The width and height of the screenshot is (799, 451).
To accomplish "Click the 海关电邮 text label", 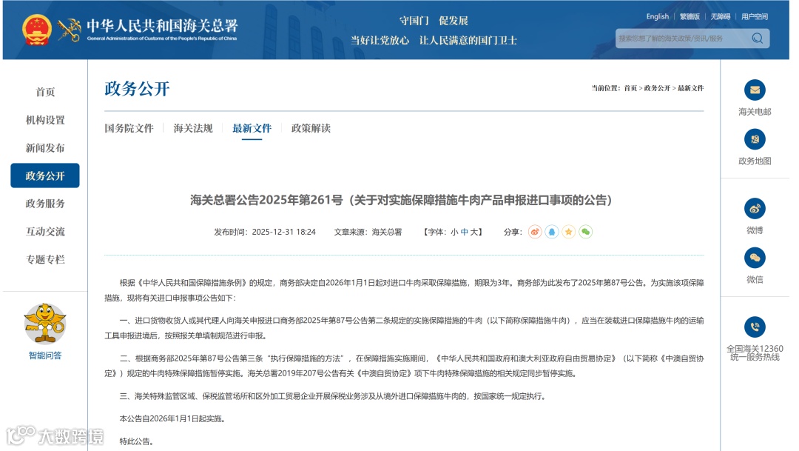I will 755,112.
